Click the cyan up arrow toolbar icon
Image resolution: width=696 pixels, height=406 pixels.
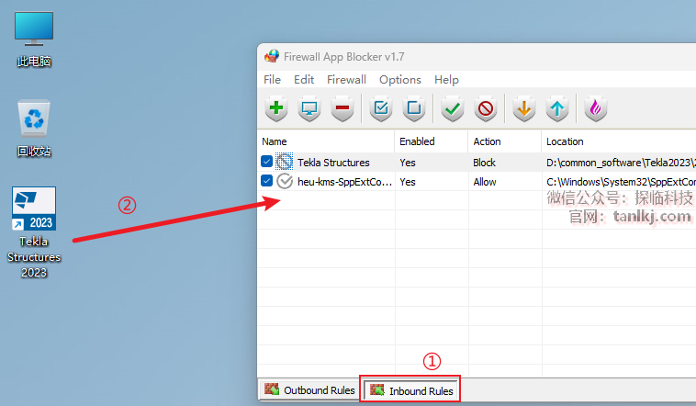click(x=557, y=108)
